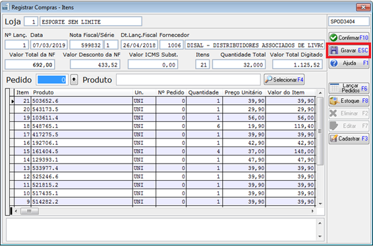Focus the Pedido number input field

pos(52,80)
